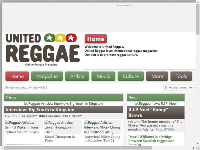Click the green star in logo
Screen dimensions: 200x150
[x=49, y=38]
